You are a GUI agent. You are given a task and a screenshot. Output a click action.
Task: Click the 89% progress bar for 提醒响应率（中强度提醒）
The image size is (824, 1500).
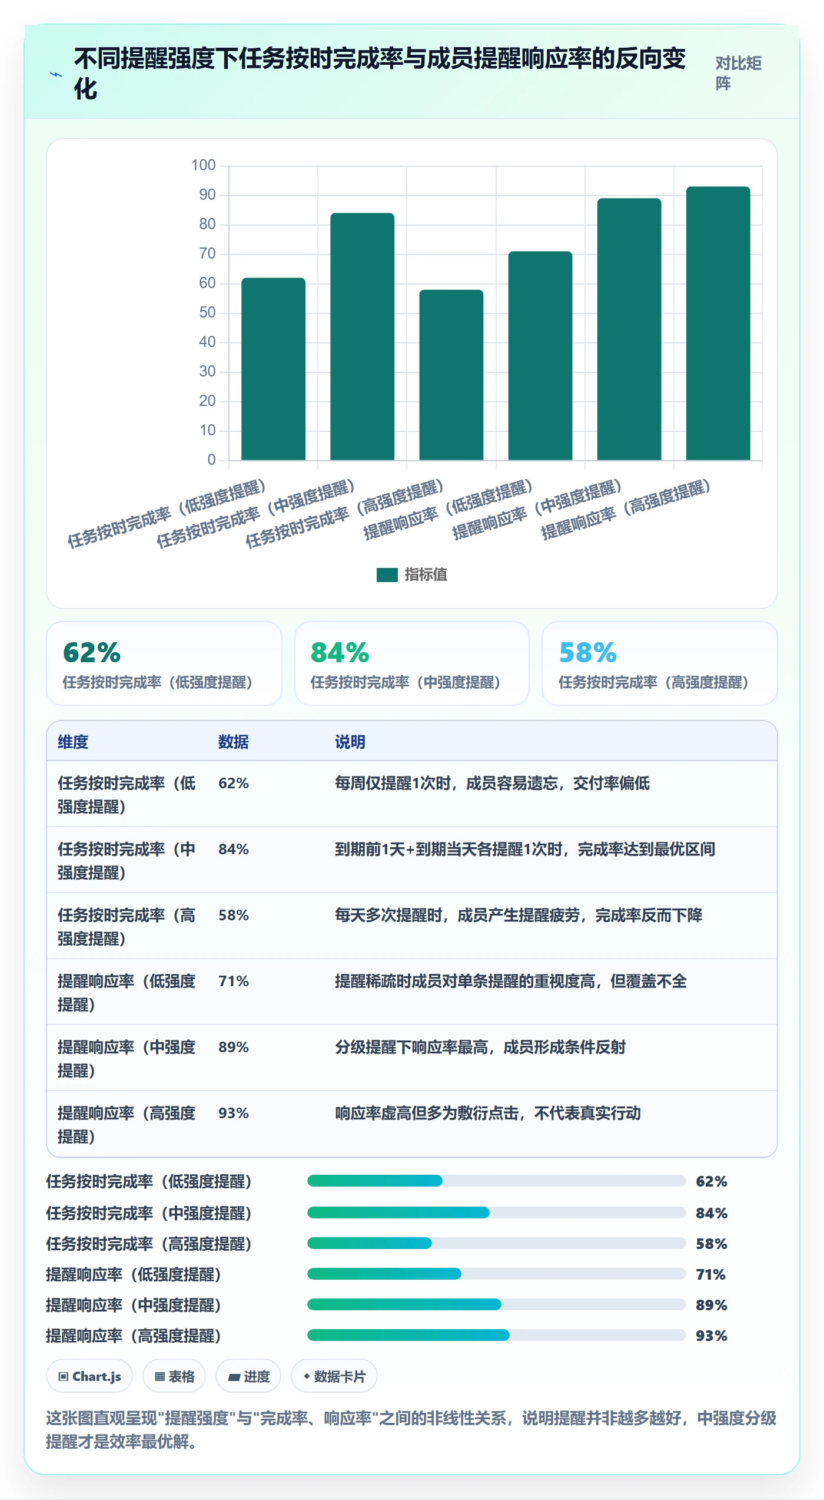[x=496, y=1304]
